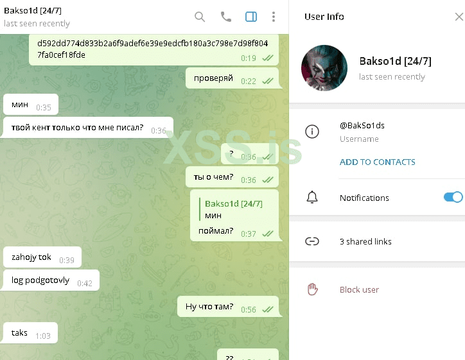
Task: Toggle the right info sidebar panel icon
Action: pyautogui.click(x=251, y=17)
